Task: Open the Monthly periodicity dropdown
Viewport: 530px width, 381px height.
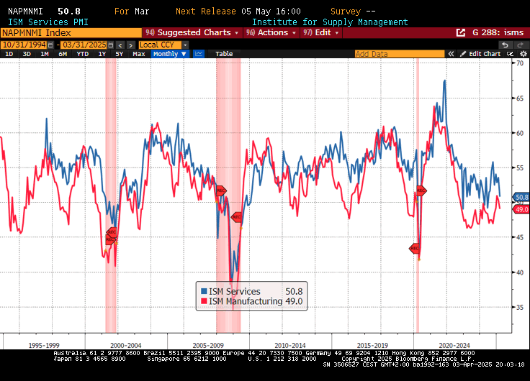Action: coord(170,54)
